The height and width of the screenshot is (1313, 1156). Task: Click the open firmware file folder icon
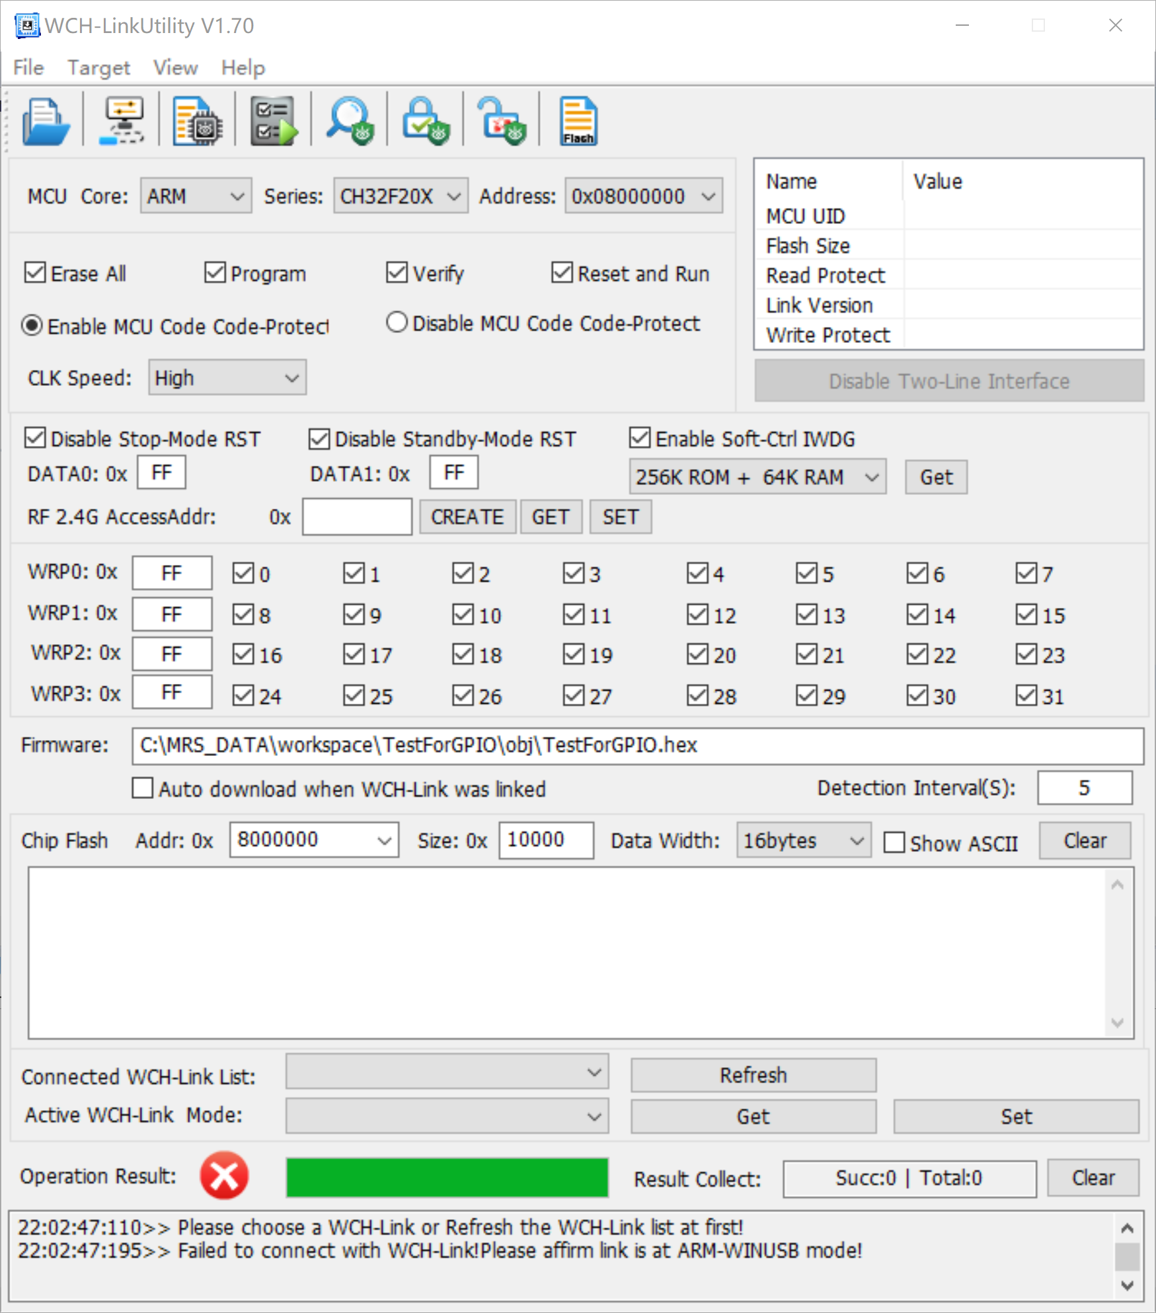point(45,121)
